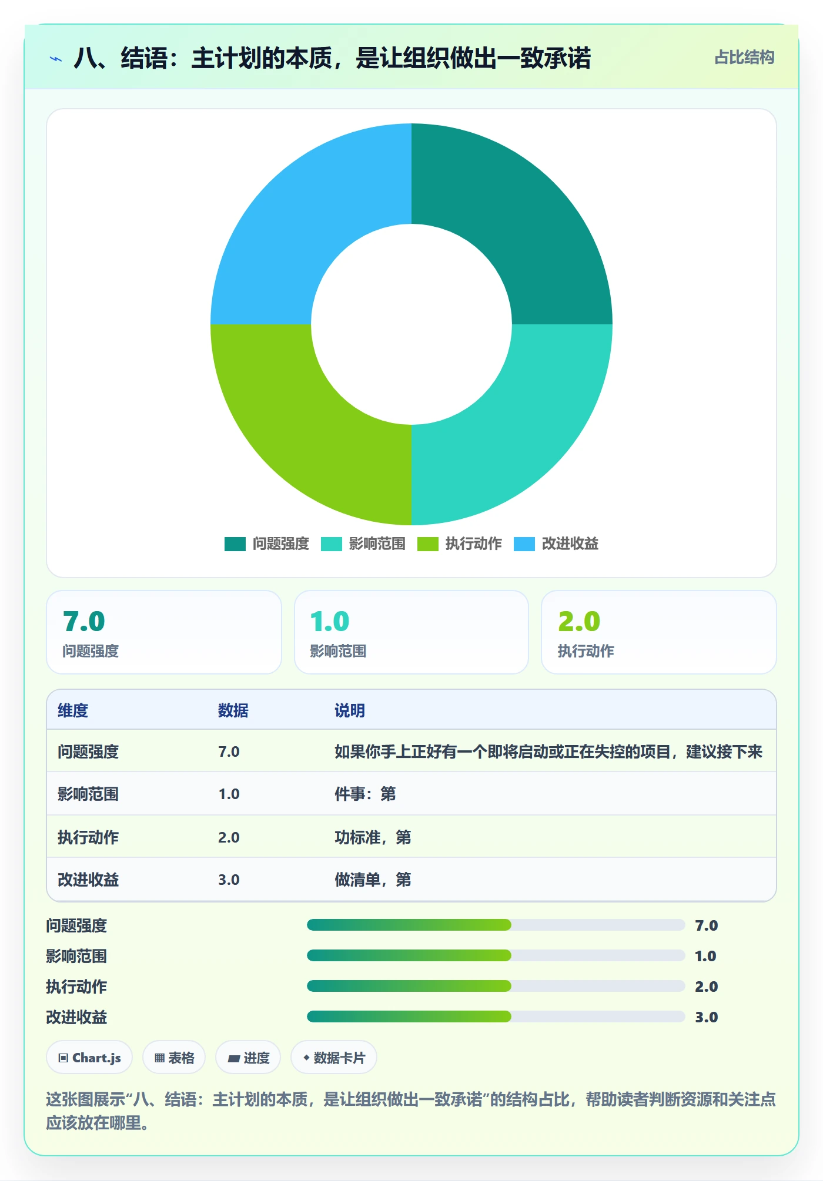This screenshot has width=823, height=1181.
Task: Click the dark teal 问题强度 legend swatch
Action: [235, 544]
